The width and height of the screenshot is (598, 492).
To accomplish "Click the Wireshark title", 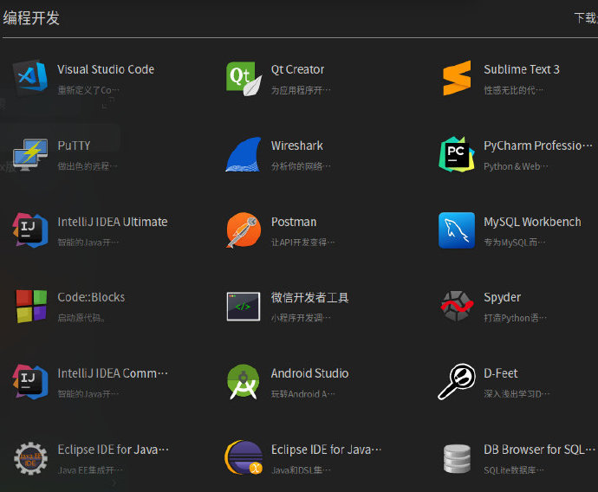I will [296, 146].
